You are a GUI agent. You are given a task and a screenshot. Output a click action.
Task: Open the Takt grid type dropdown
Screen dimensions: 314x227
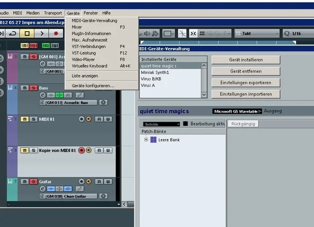point(257,34)
